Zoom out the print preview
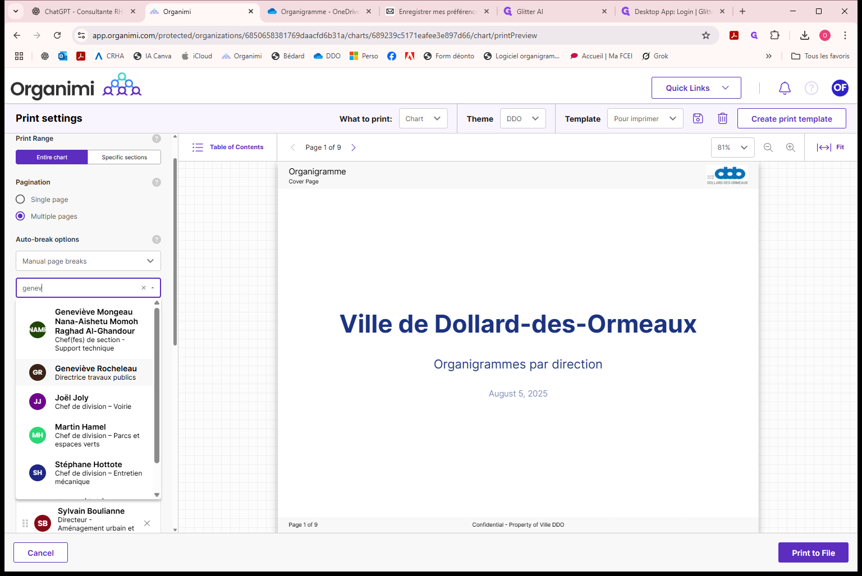Image resolution: width=862 pixels, height=576 pixels. point(768,148)
